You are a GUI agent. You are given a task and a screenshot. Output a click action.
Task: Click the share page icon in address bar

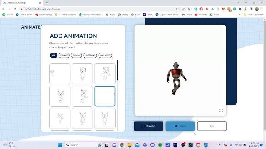[183, 9]
